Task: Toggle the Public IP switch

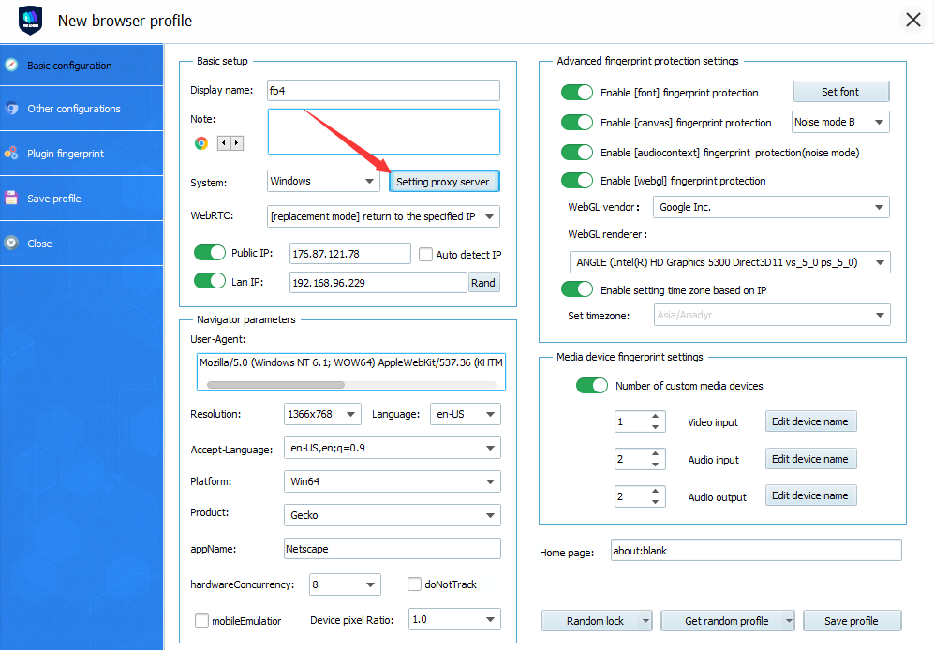Action: pos(210,253)
